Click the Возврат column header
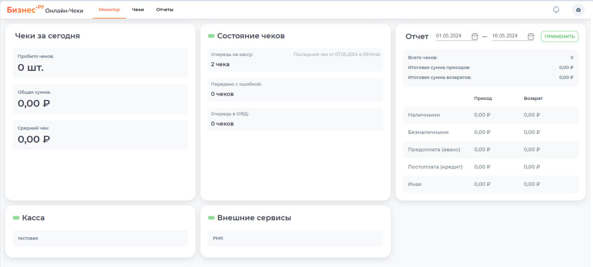The height and width of the screenshot is (267, 593). pyautogui.click(x=533, y=99)
